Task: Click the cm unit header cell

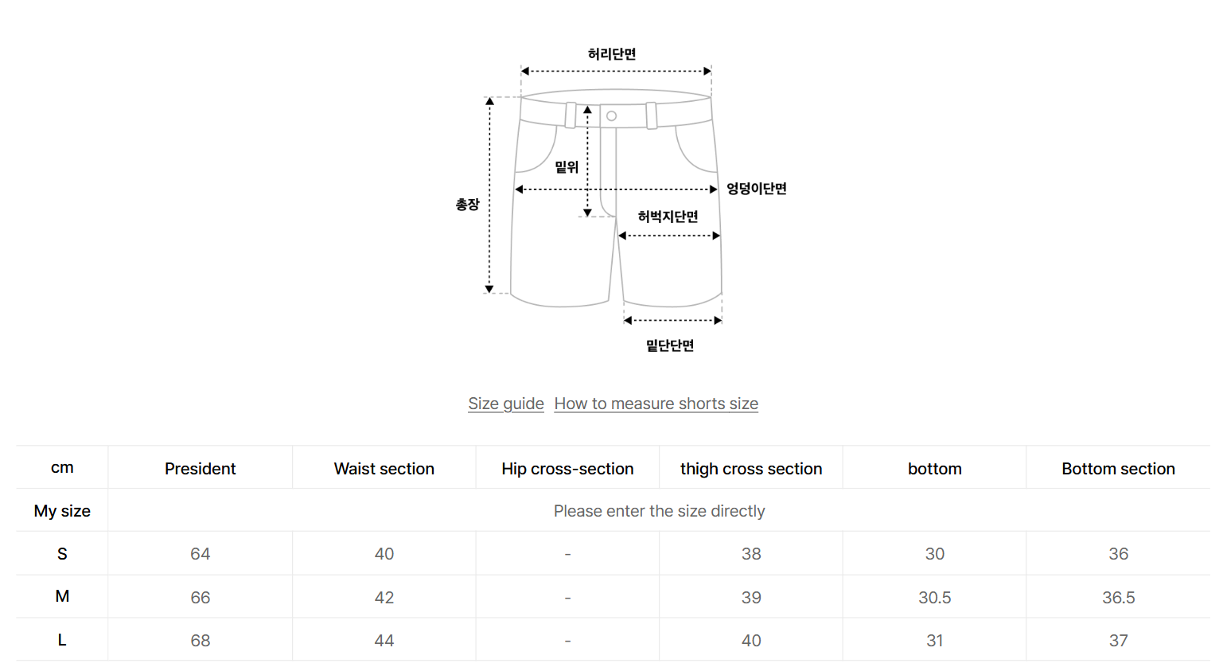Action: (62, 468)
